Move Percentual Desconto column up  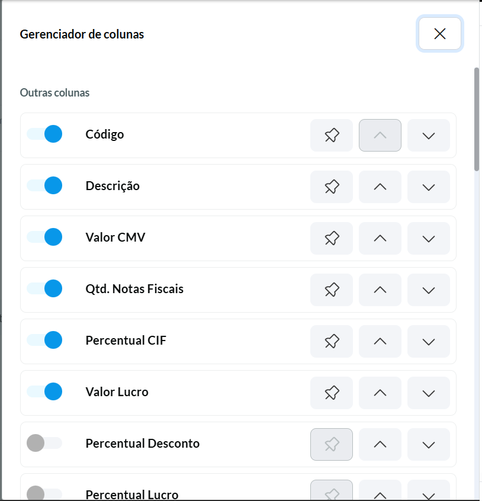point(380,444)
